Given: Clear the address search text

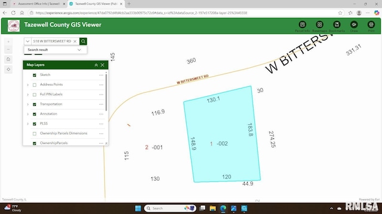Looking at the screenshot, I should (x=75, y=41).
